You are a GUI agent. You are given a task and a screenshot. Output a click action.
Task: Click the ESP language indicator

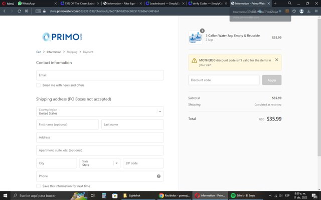(287, 195)
